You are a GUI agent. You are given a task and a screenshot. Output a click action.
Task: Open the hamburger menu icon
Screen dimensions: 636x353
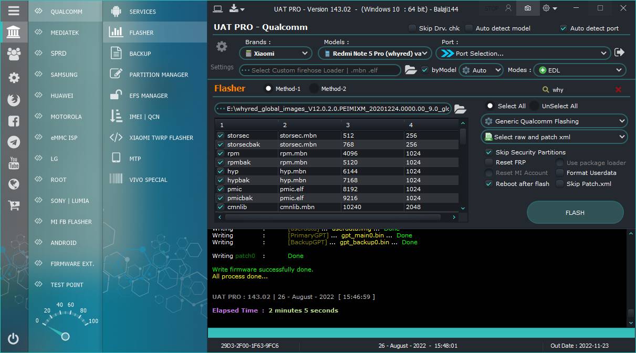(14, 11)
